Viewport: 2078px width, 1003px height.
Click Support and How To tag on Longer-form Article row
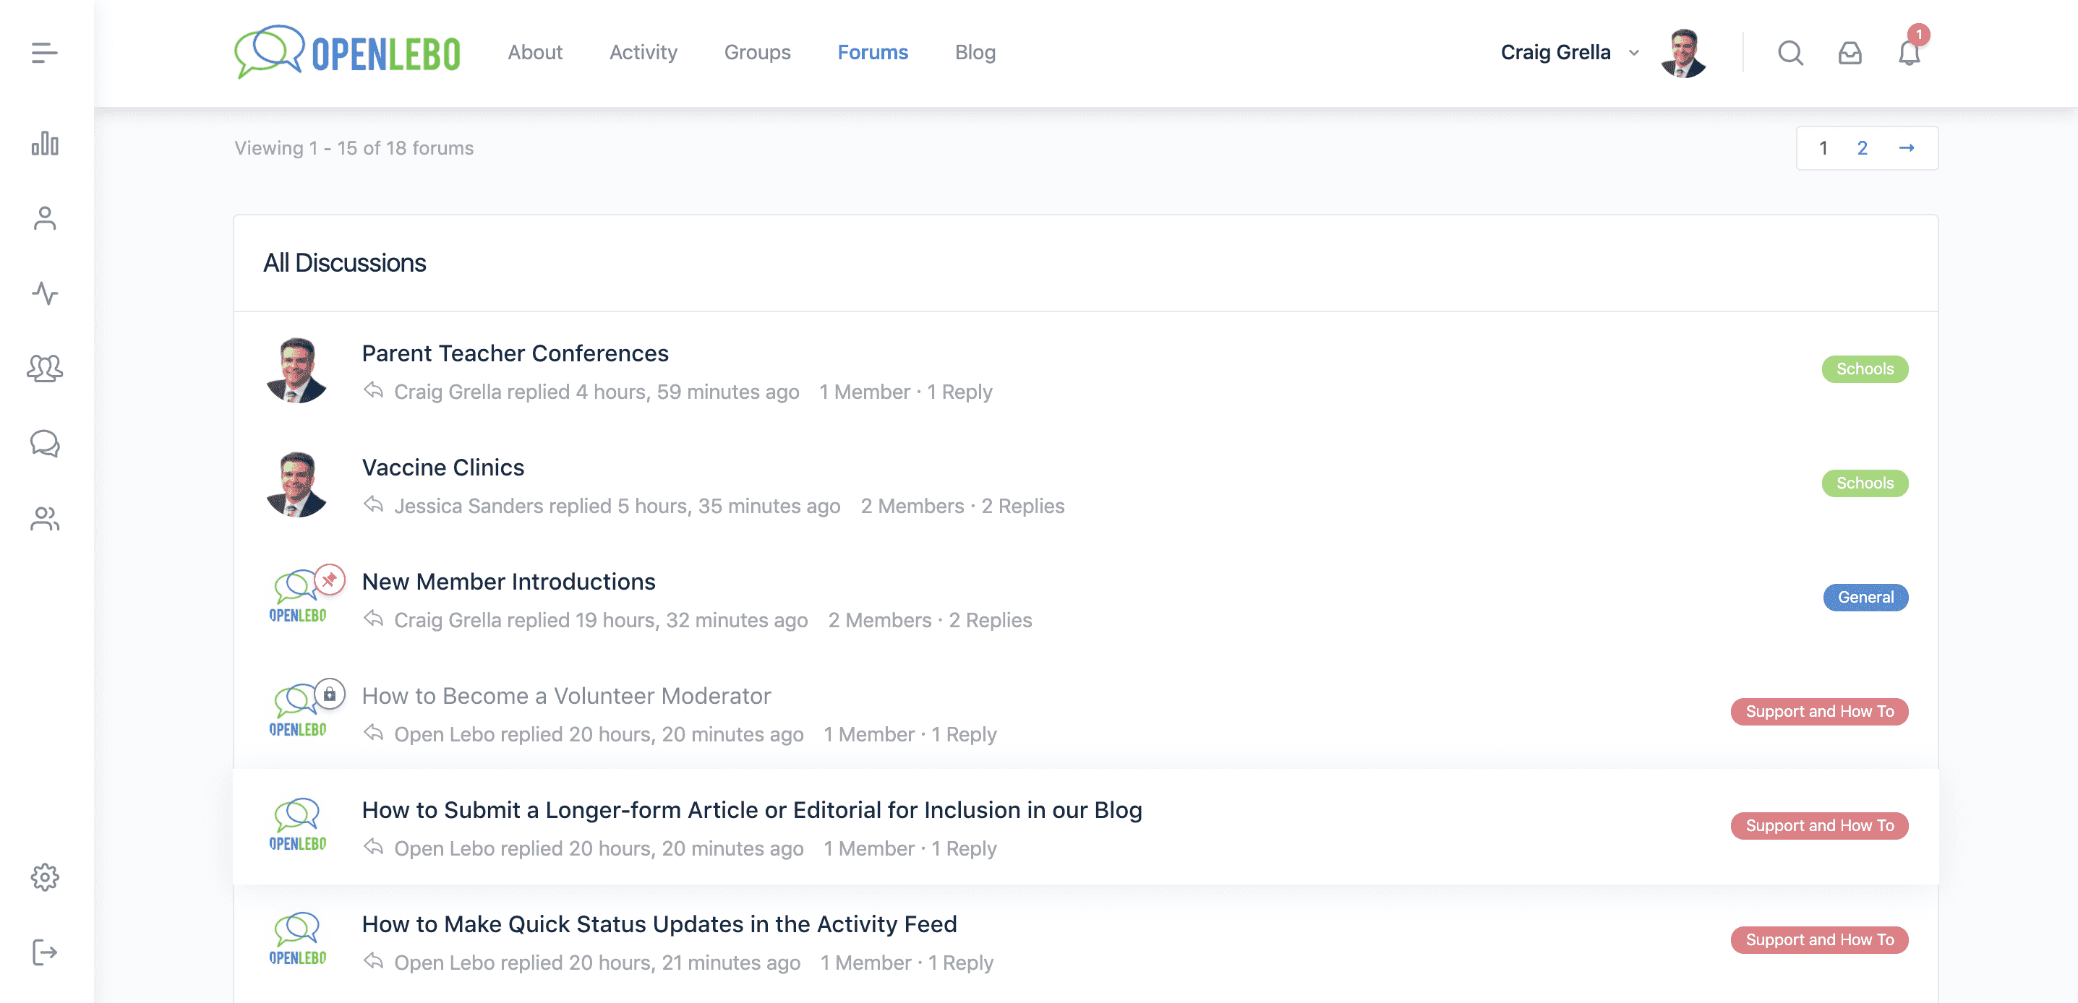(1819, 826)
